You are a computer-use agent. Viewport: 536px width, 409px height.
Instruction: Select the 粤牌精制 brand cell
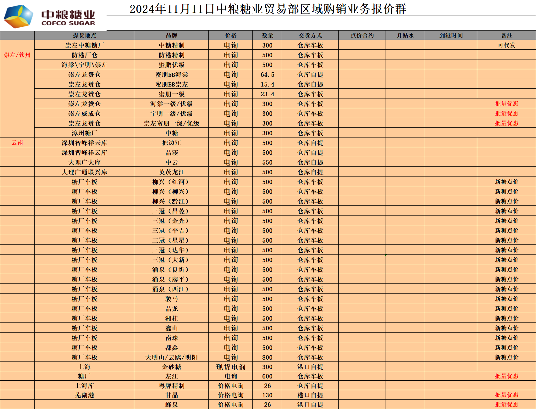pyautogui.click(x=171, y=386)
